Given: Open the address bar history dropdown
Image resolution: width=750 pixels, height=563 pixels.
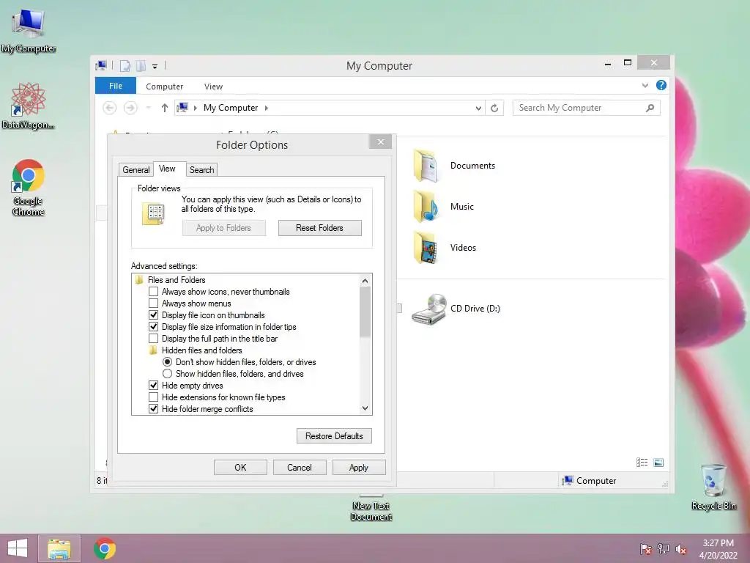Looking at the screenshot, I should tap(478, 108).
